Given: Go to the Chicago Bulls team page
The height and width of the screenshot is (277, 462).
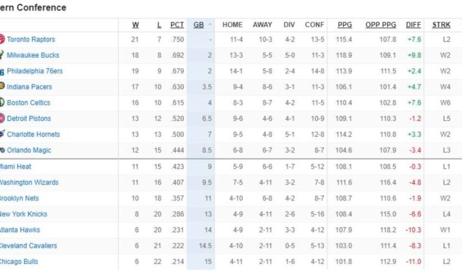Looking at the screenshot, I should pos(19,261).
